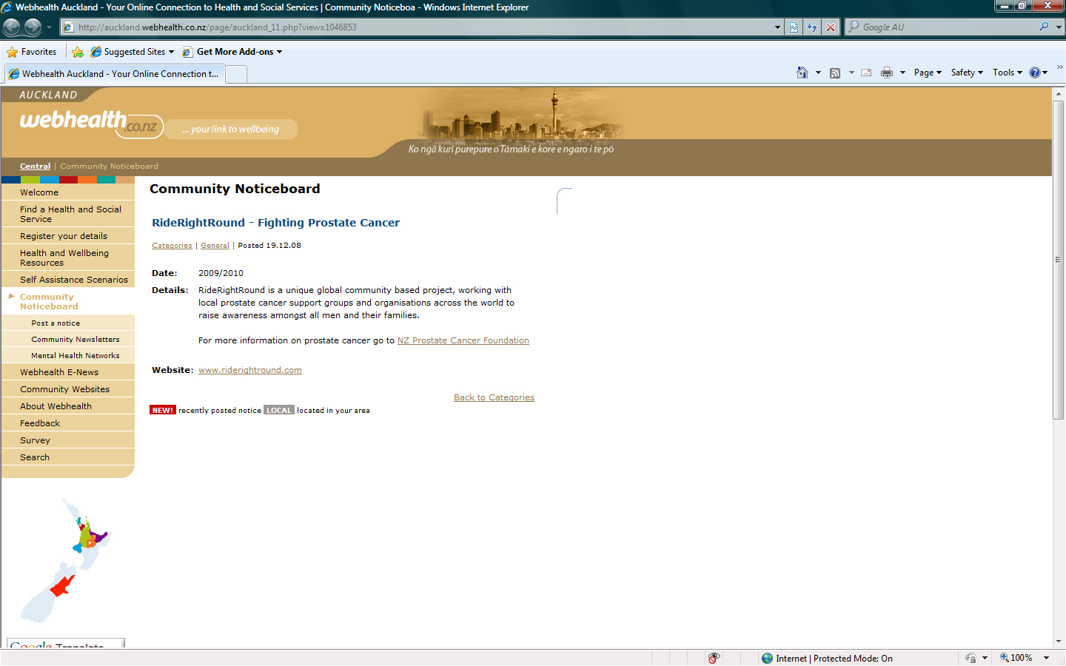Screen dimensions: 1066x666
Task: Open Register your details in the sidebar
Action: click(x=68, y=236)
